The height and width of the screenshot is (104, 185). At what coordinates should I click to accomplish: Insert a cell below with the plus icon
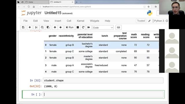(29, 27)
